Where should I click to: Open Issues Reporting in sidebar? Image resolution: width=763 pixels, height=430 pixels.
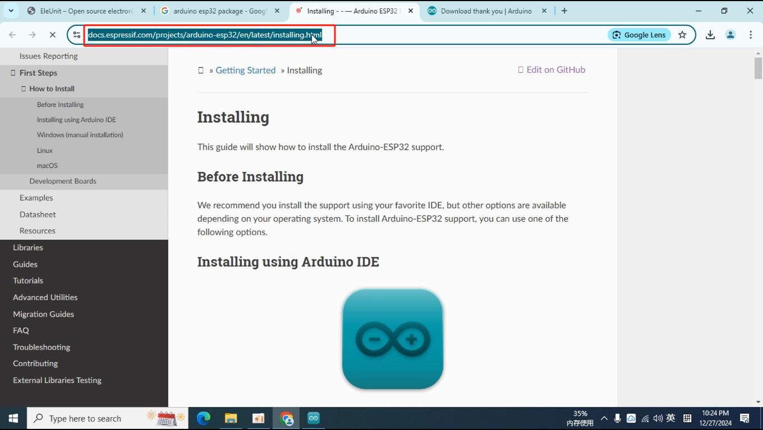48,56
